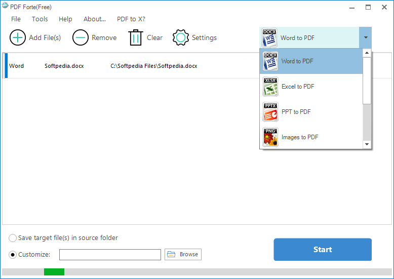Click the PPTX PowerPoint icon in the list
The width and height of the screenshot is (394, 279).
(x=270, y=112)
